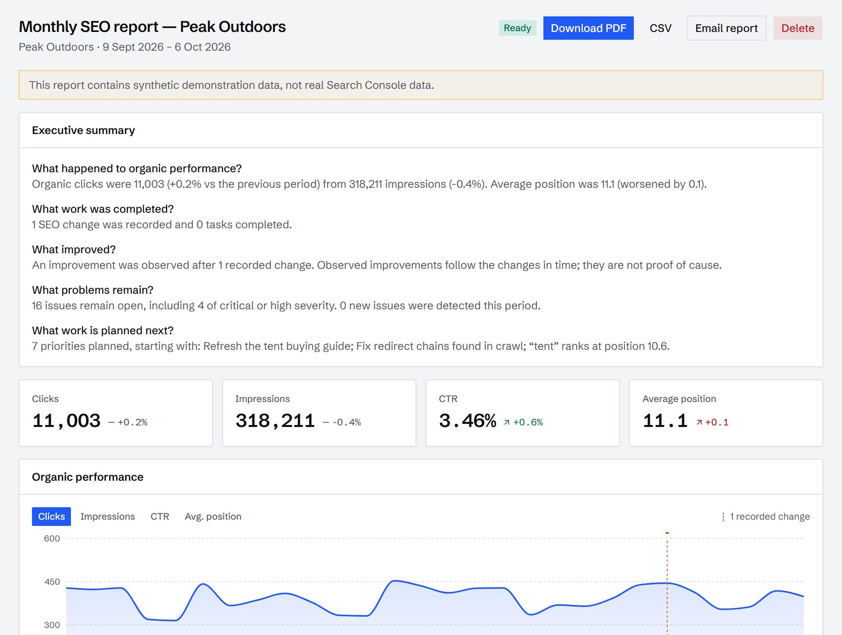Click the Organic performance section heading
This screenshot has width=842, height=635.
88,477
